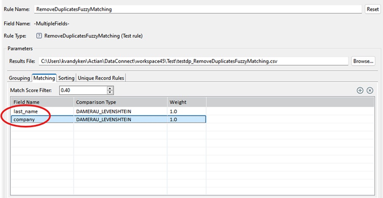This screenshot has height=198, width=383.
Task: Click the Weight value of company row
Action: (x=186, y=119)
